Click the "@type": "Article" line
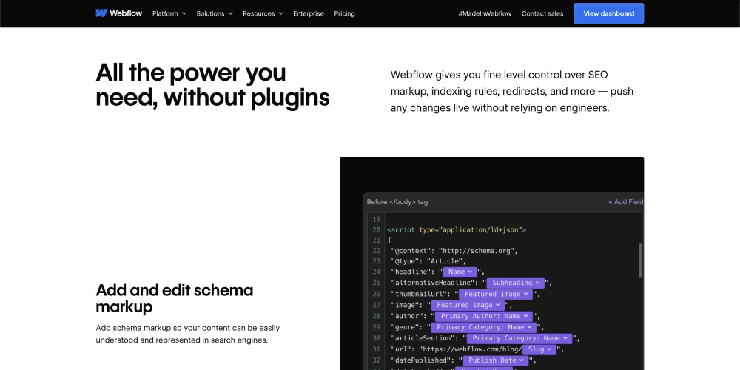Image resolution: width=740 pixels, height=370 pixels. click(x=428, y=261)
